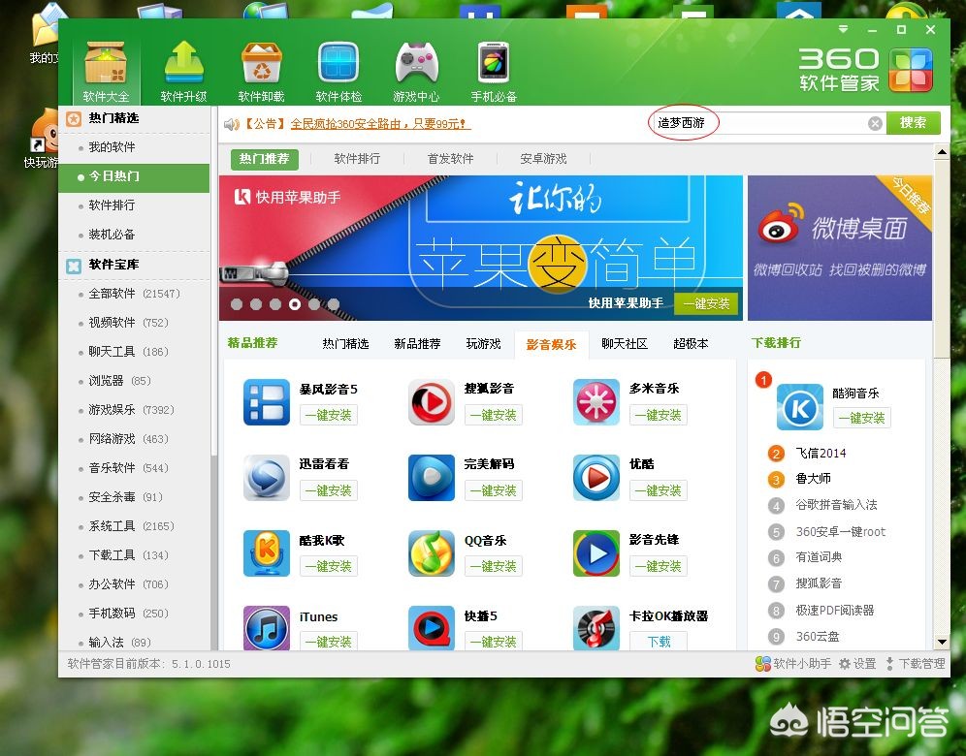Click the announcement speaker icon
966x756 pixels.
click(231, 124)
